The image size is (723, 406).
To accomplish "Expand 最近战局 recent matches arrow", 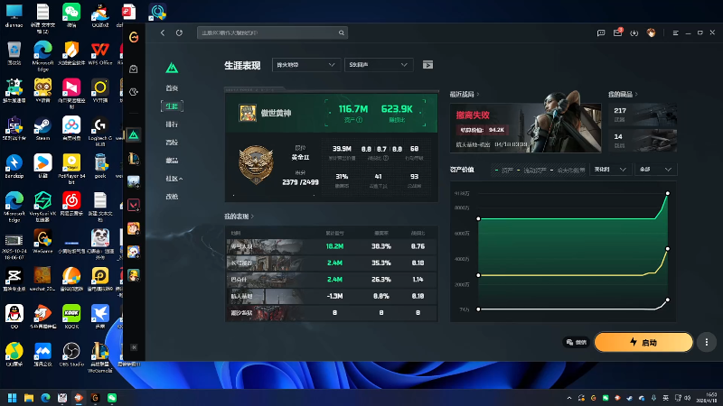I will [478, 95].
